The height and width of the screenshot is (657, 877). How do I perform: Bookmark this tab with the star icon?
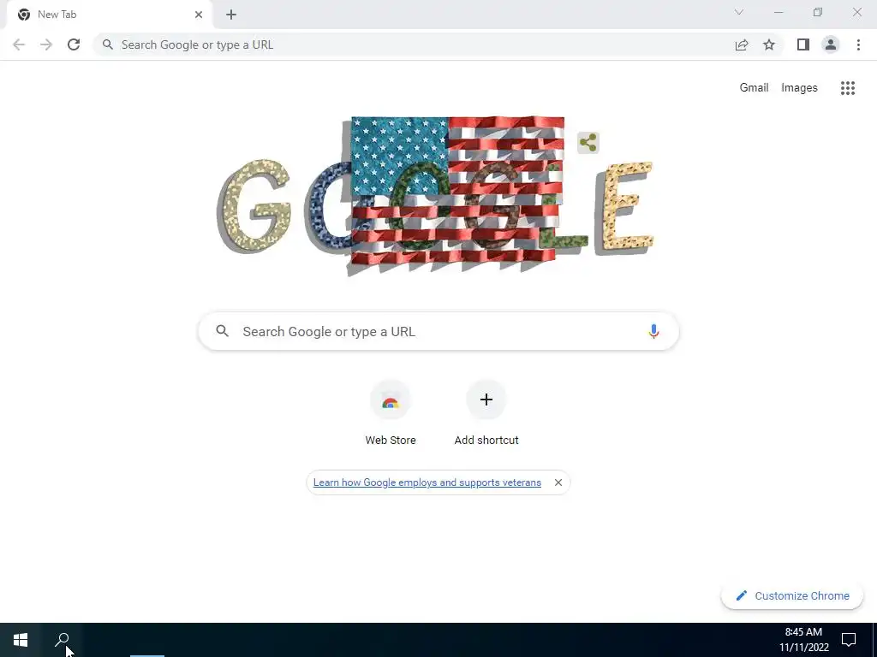(769, 44)
